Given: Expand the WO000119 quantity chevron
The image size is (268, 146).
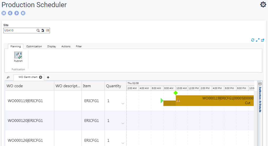Looking at the screenshot, I should point(123,103).
